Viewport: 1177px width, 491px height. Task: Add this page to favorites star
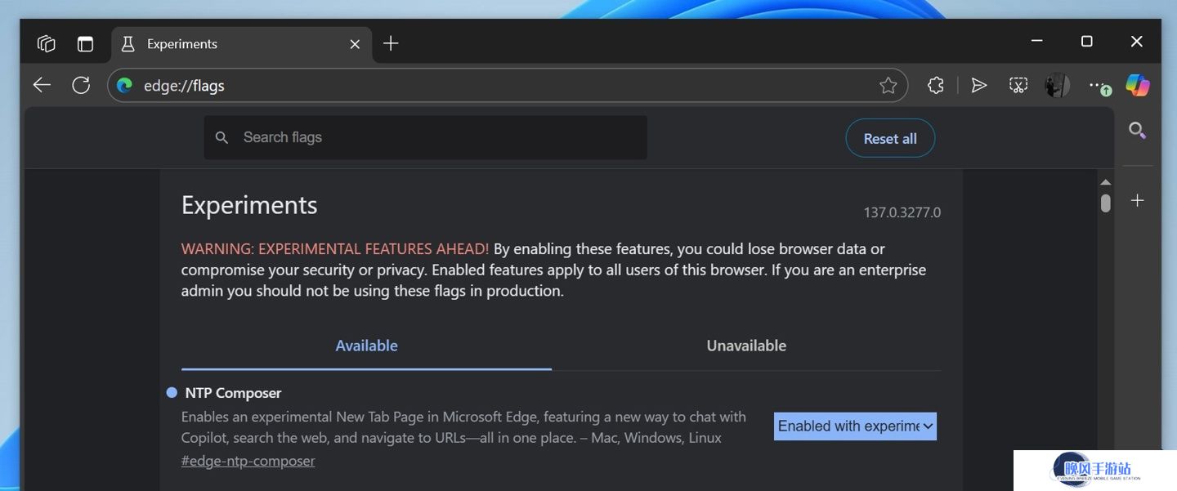tap(888, 85)
